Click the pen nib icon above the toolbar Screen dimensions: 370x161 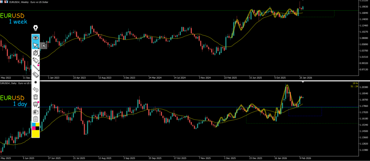(x=35, y=28)
